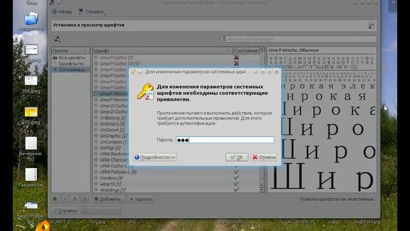Expand the UnDotum [2] font family
The image size is (410, 231).
coord(96,130)
